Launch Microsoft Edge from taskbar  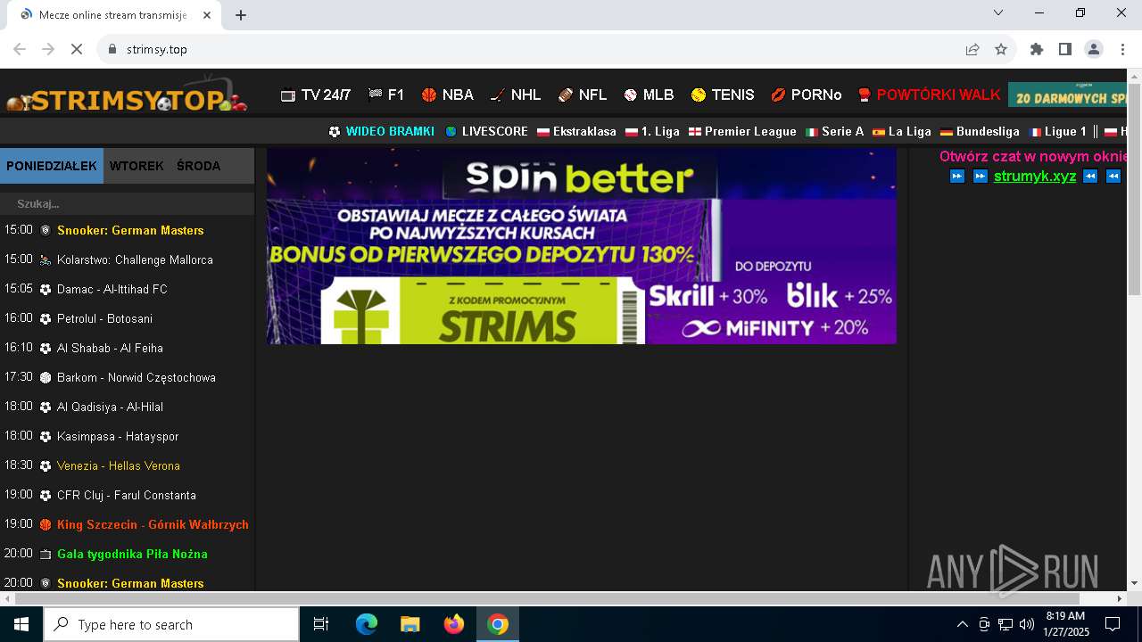click(367, 624)
